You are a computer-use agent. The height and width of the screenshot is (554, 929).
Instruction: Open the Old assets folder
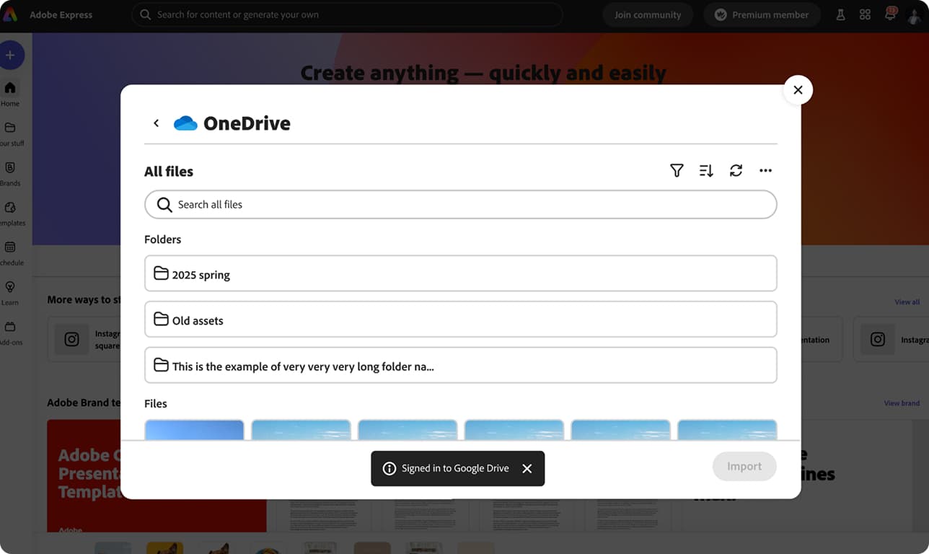pos(460,320)
